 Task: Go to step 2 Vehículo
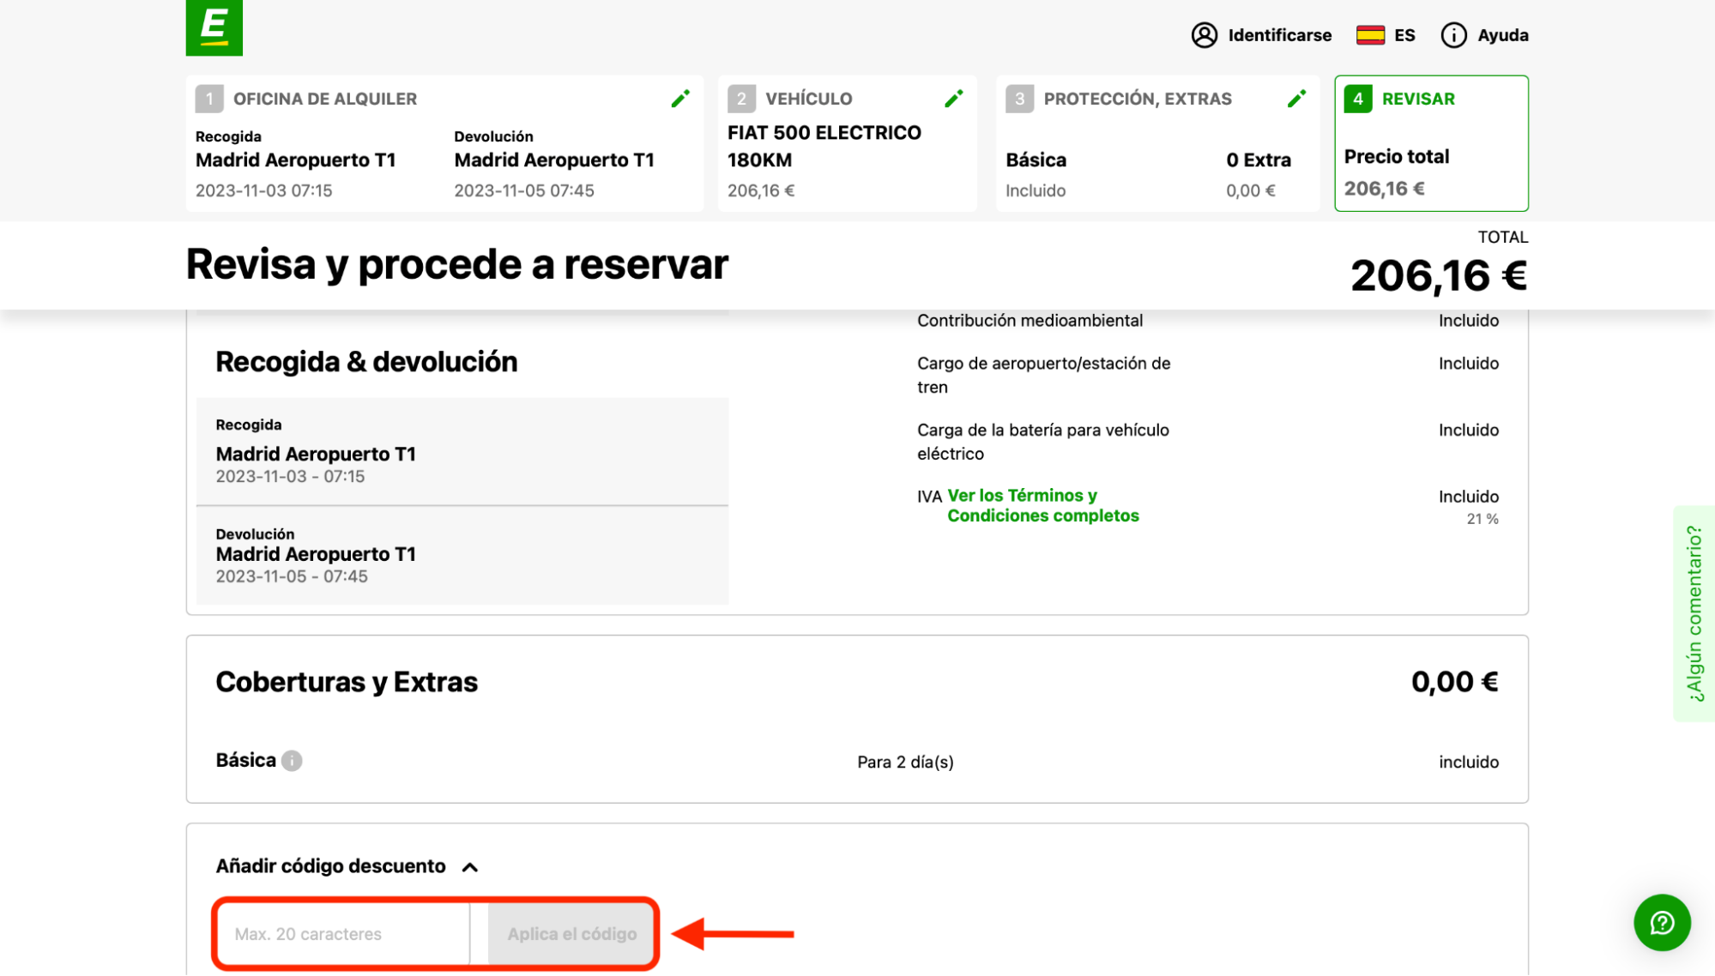pyautogui.click(x=808, y=99)
